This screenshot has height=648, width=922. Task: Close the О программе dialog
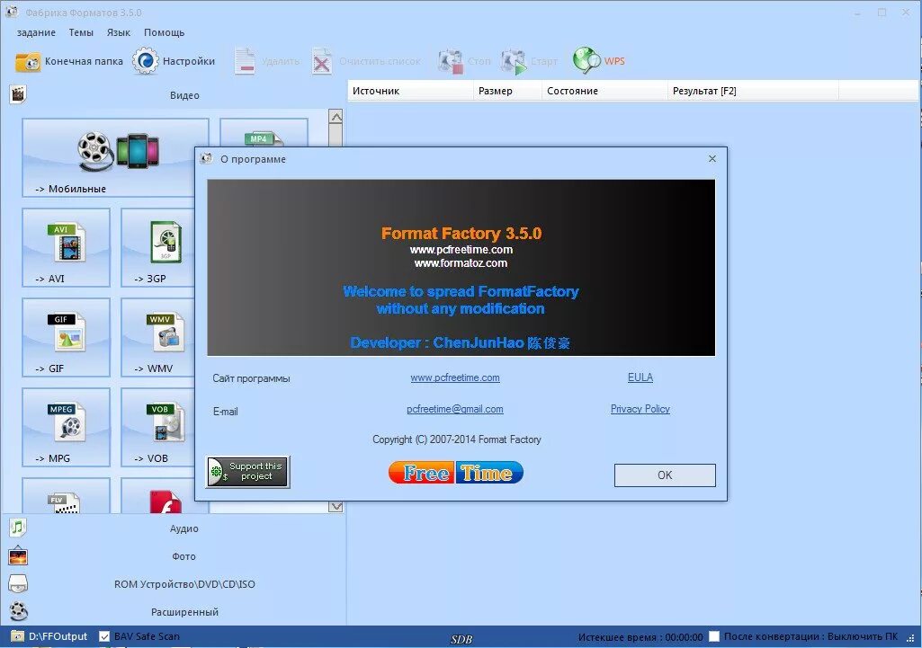click(x=712, y=158)
